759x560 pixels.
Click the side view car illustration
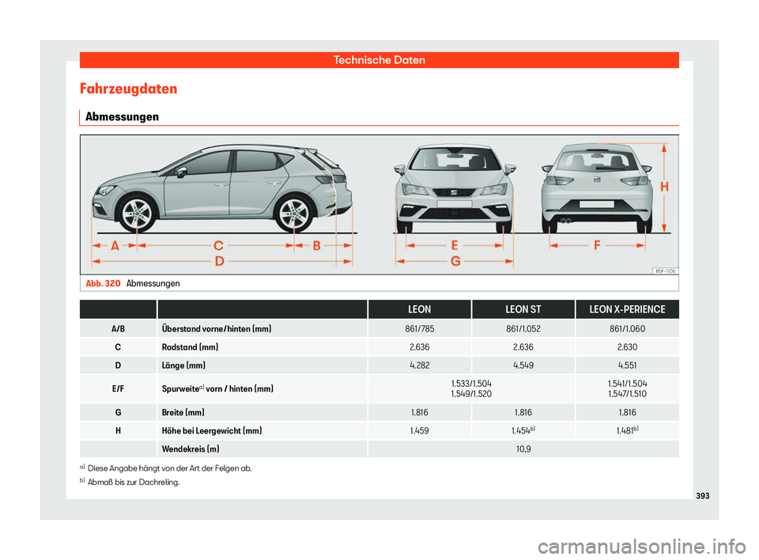point(223,190)
